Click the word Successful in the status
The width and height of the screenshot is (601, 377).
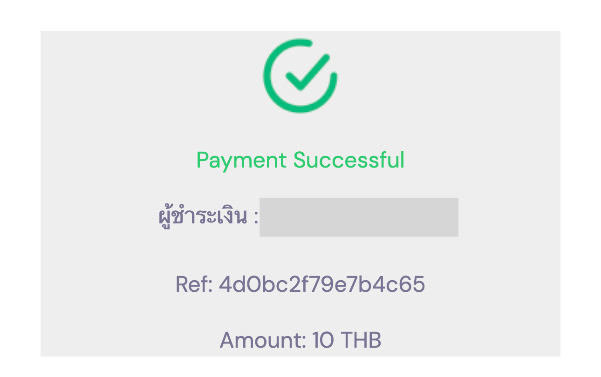click(349, 160)
